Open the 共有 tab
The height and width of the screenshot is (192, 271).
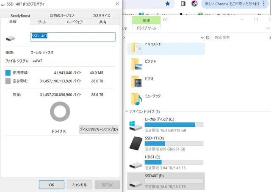(102, 22)
